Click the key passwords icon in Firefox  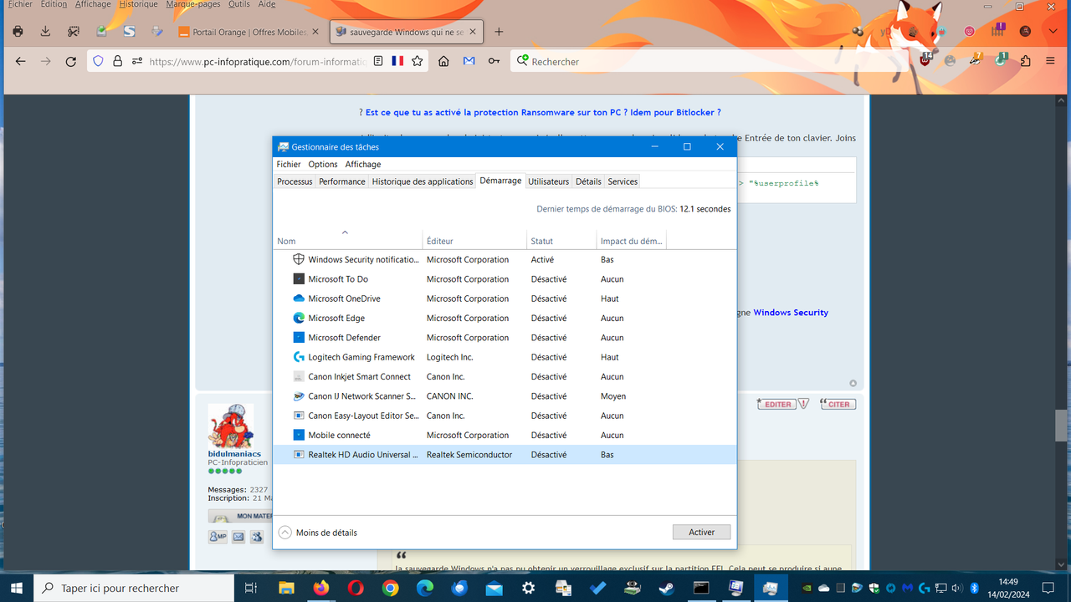click(495, 61)
